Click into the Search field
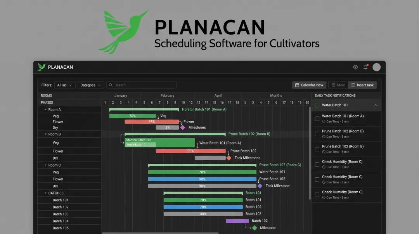The height and width of the screenshot is (234, 419). [141, 85]
